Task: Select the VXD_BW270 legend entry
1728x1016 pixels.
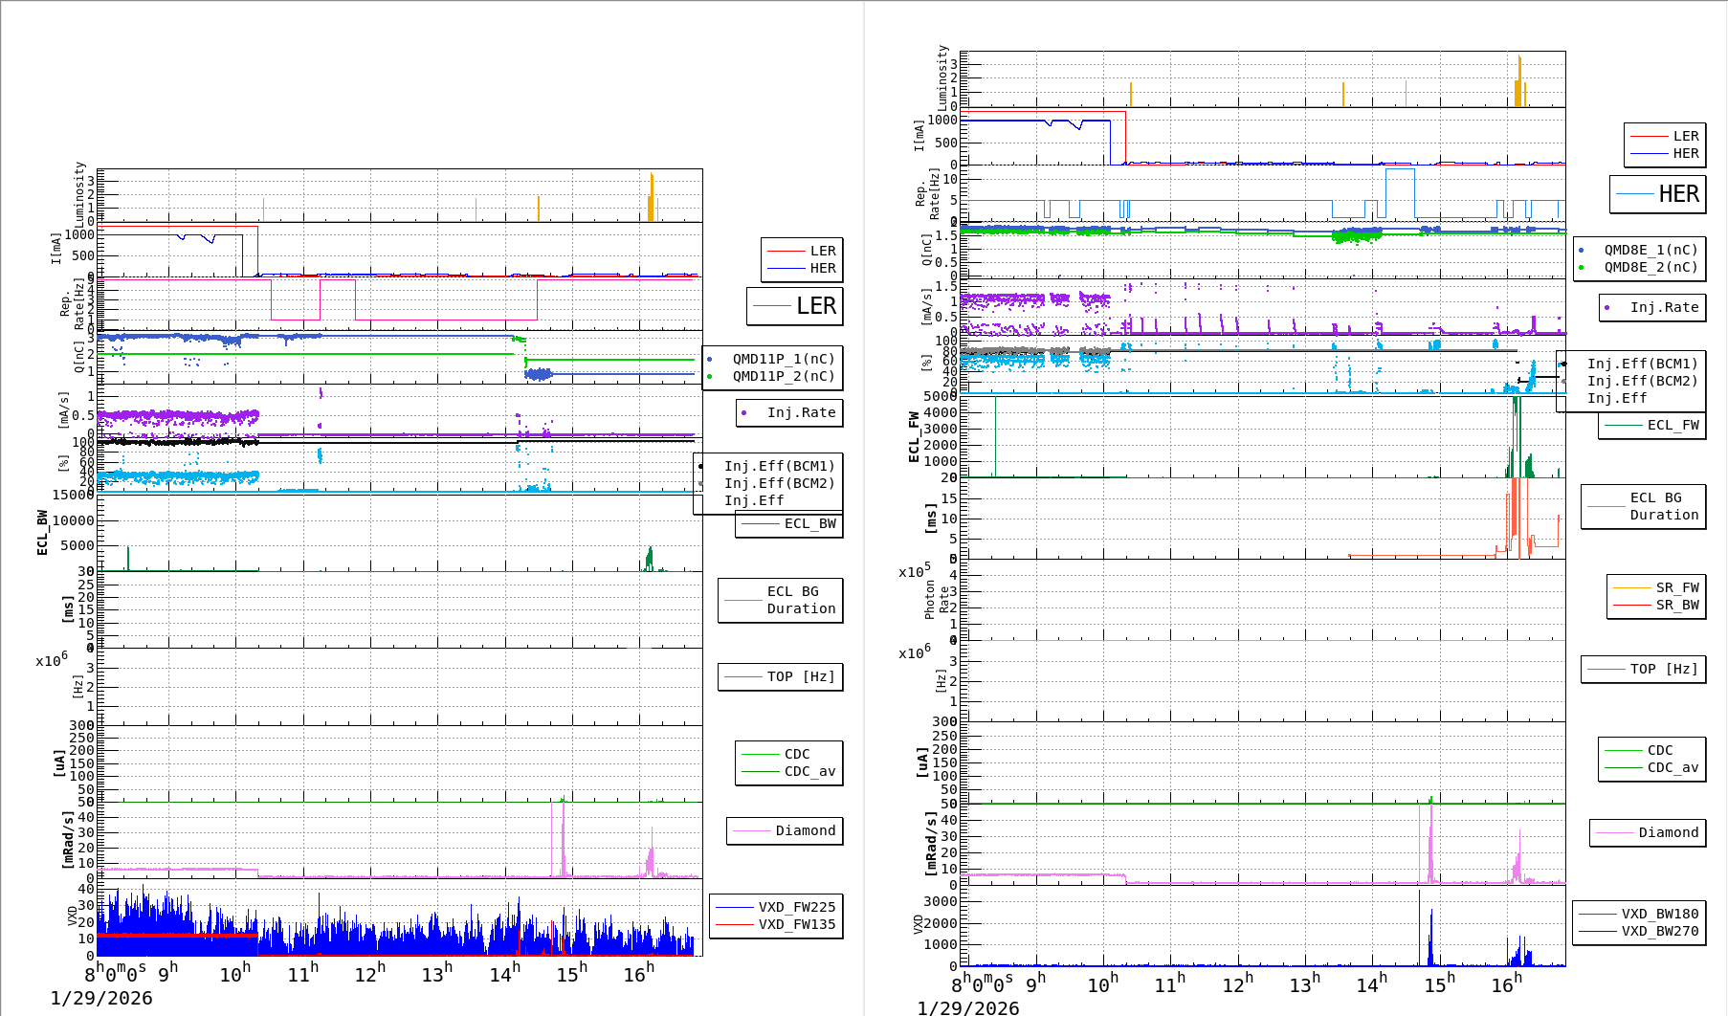Action: tap(1659, 931)
